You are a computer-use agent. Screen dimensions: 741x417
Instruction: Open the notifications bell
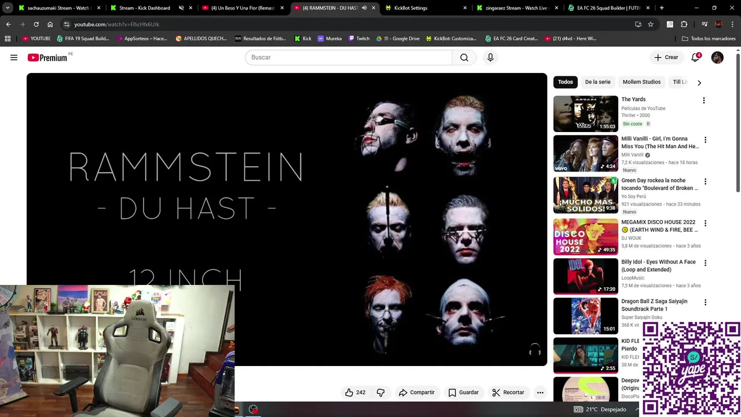click(x=695, y=57)
